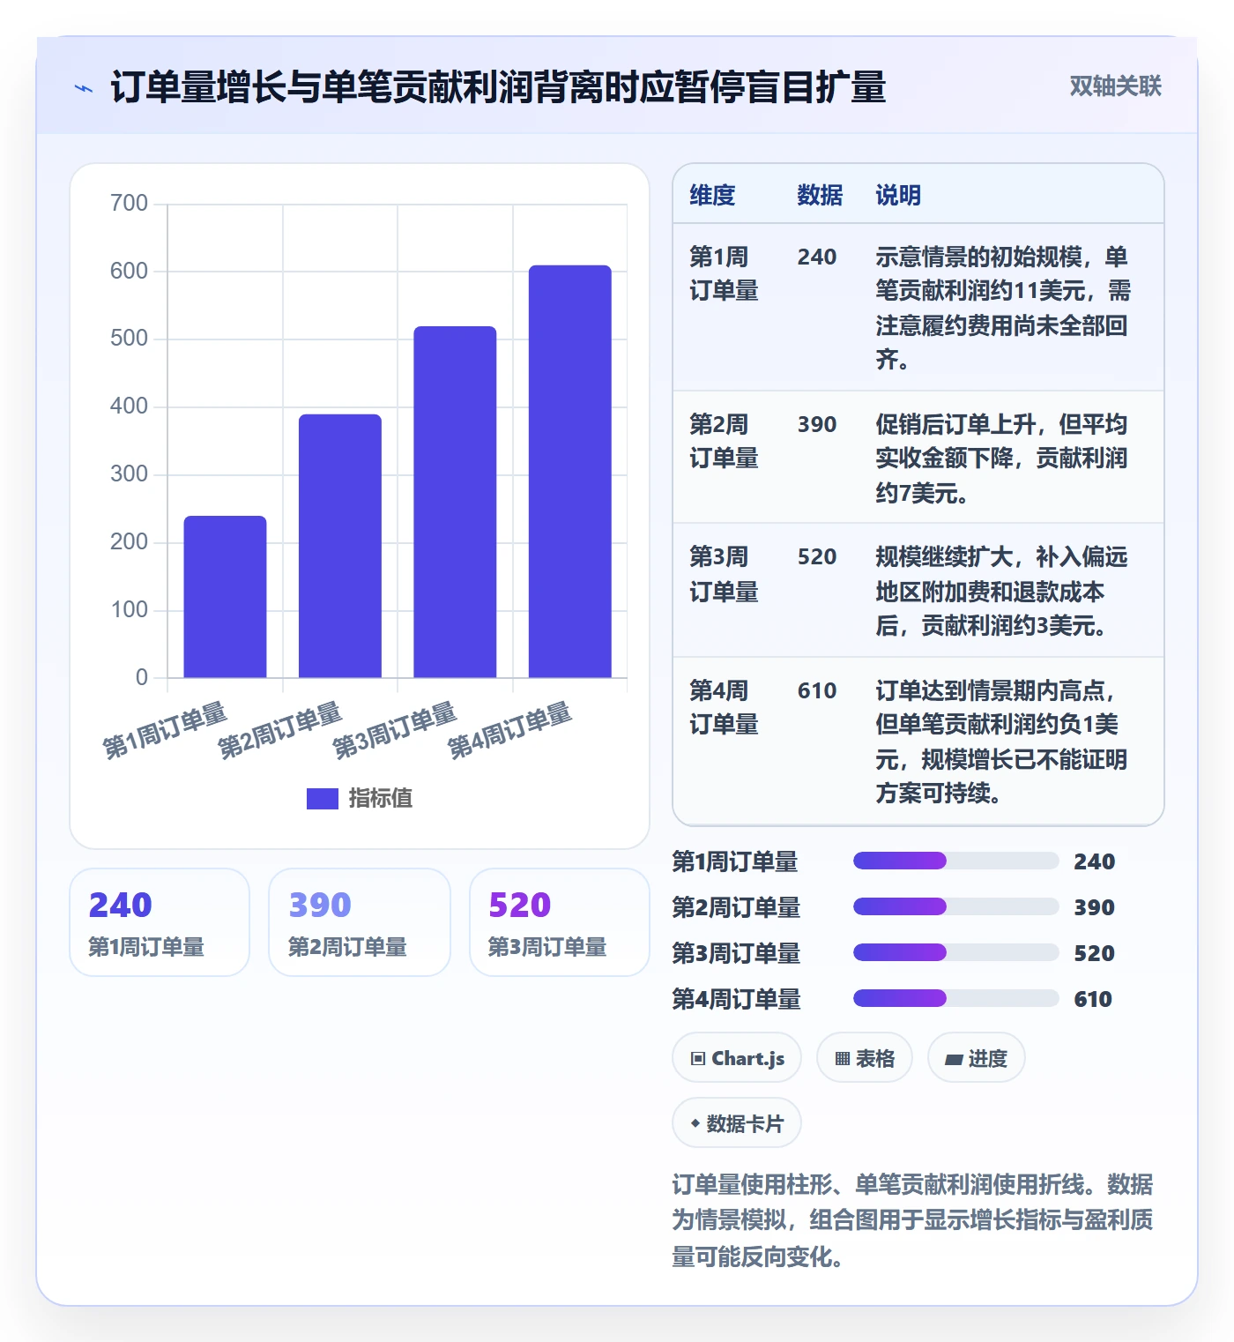1234x1342 pixels.
Task: Click the page title 订单量增长与单笔贡献利润背离
Action: 499,87
